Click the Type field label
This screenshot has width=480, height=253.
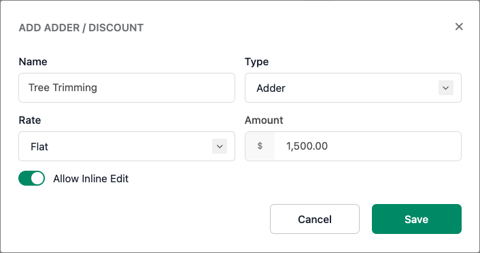[x=256, y=62]
